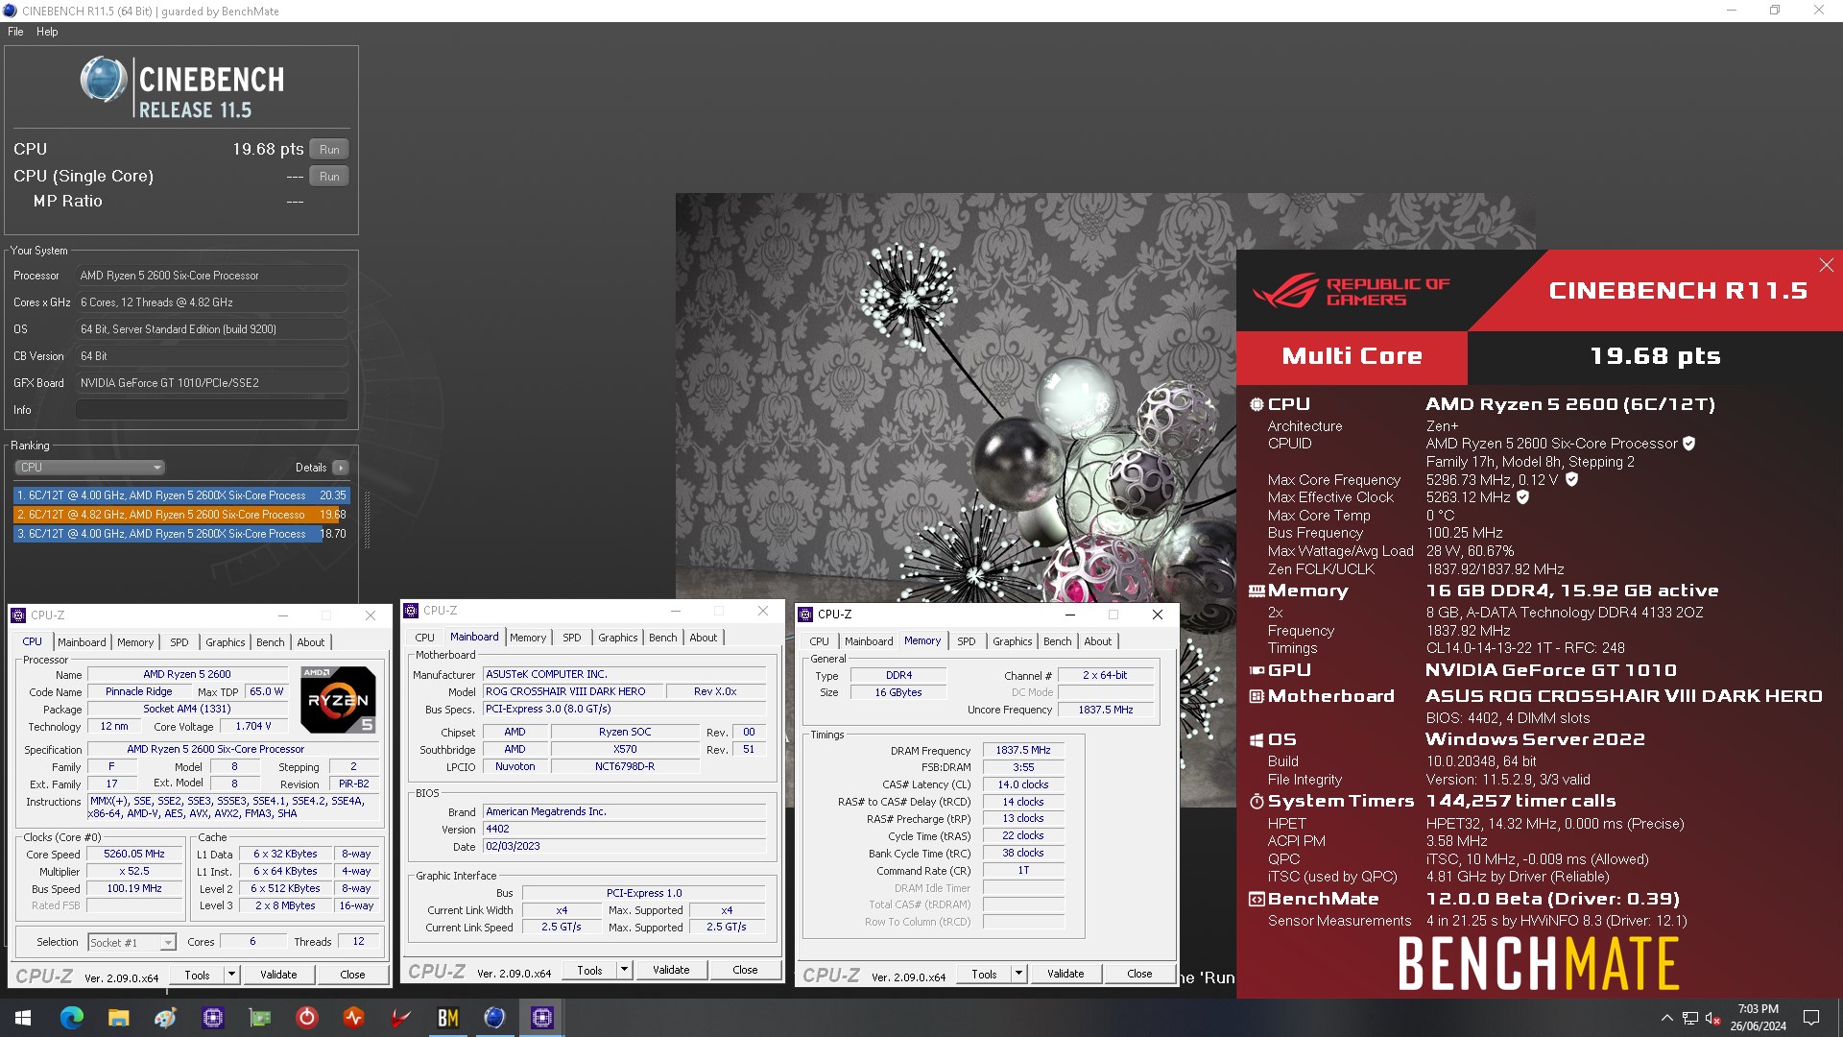Image resolution: width=1843 pixels, height=1037 pixels.
Task: Click the Cinebench logo sphere
Action: tap(104, 80)
